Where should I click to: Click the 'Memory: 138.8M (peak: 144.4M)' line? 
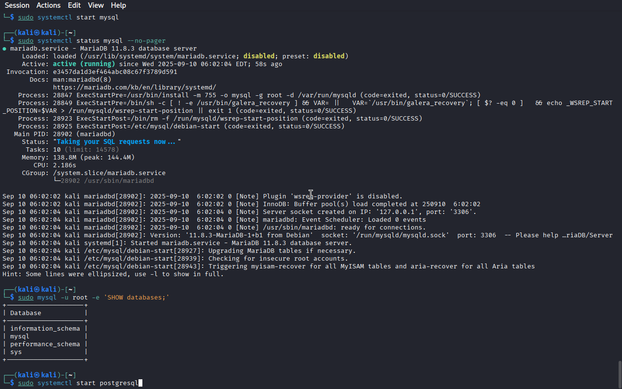tap(78, 158)
